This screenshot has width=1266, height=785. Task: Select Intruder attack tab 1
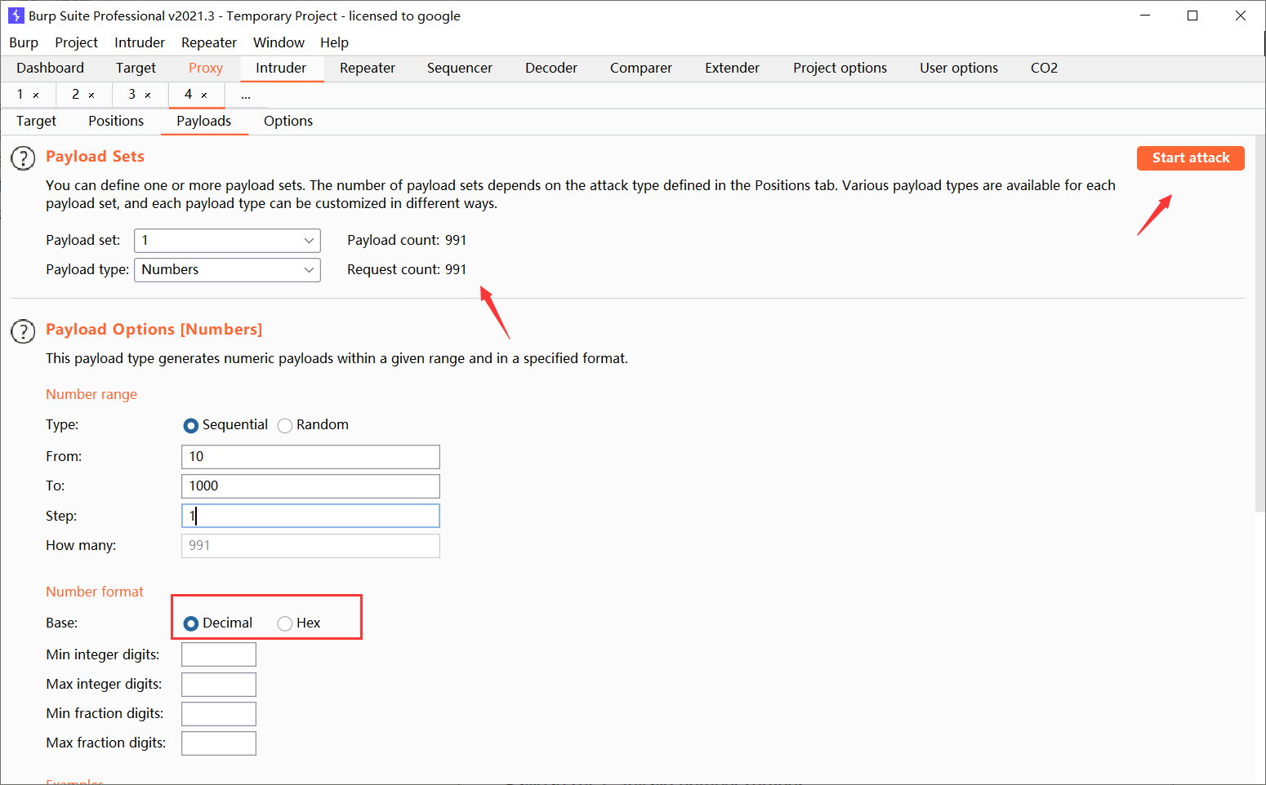point(20,95)
